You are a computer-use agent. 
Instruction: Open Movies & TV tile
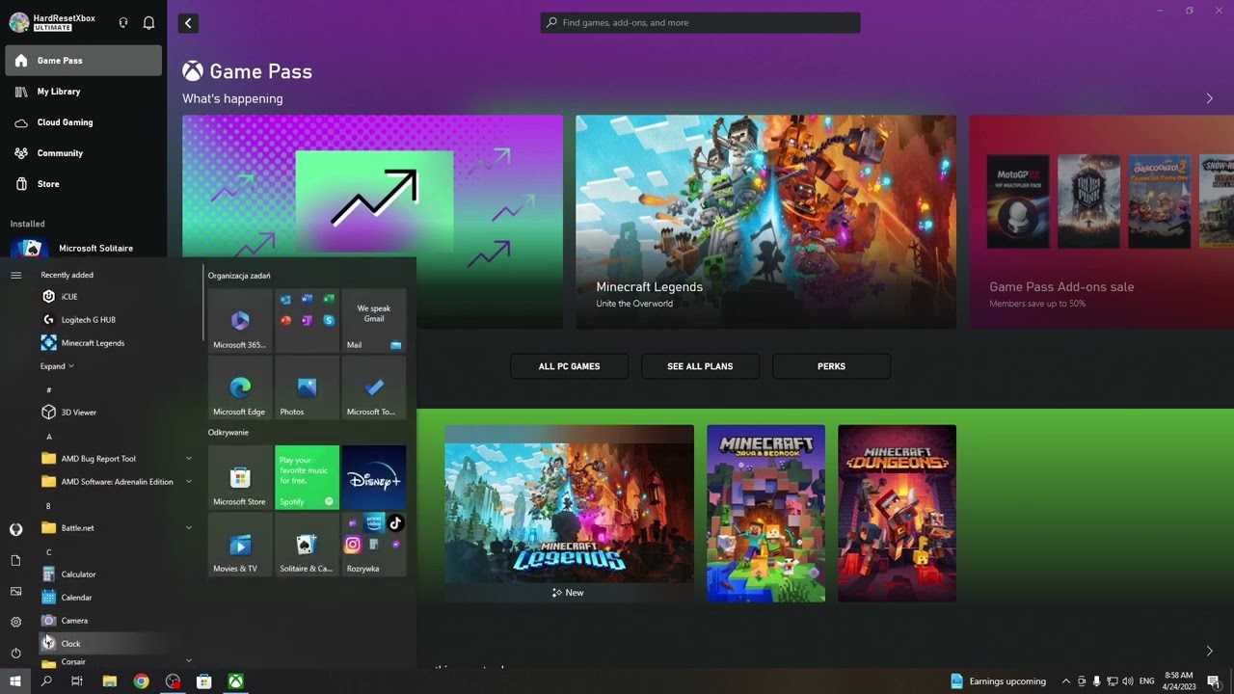pyautogui.click(x=240, y=544)
